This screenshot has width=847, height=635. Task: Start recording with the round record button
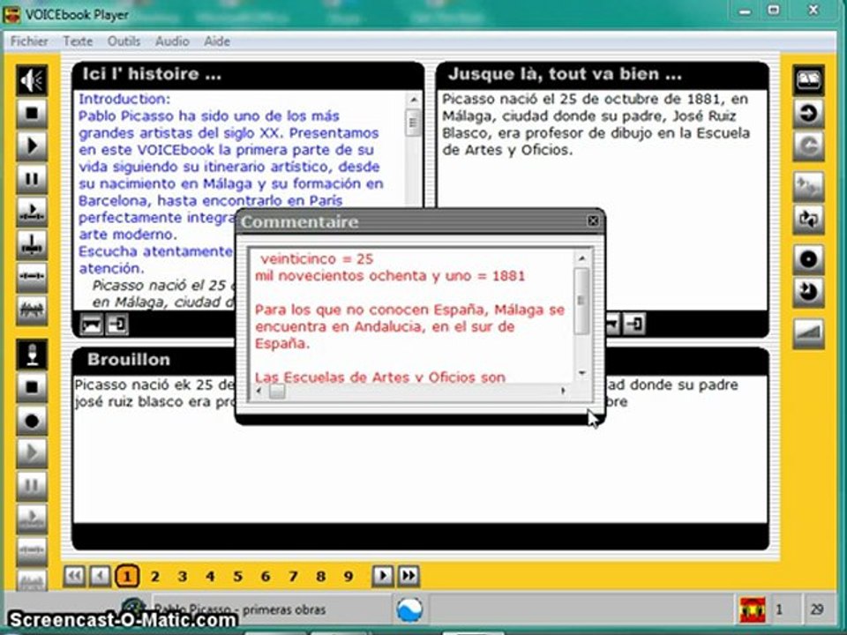click(x=32, y=420)
